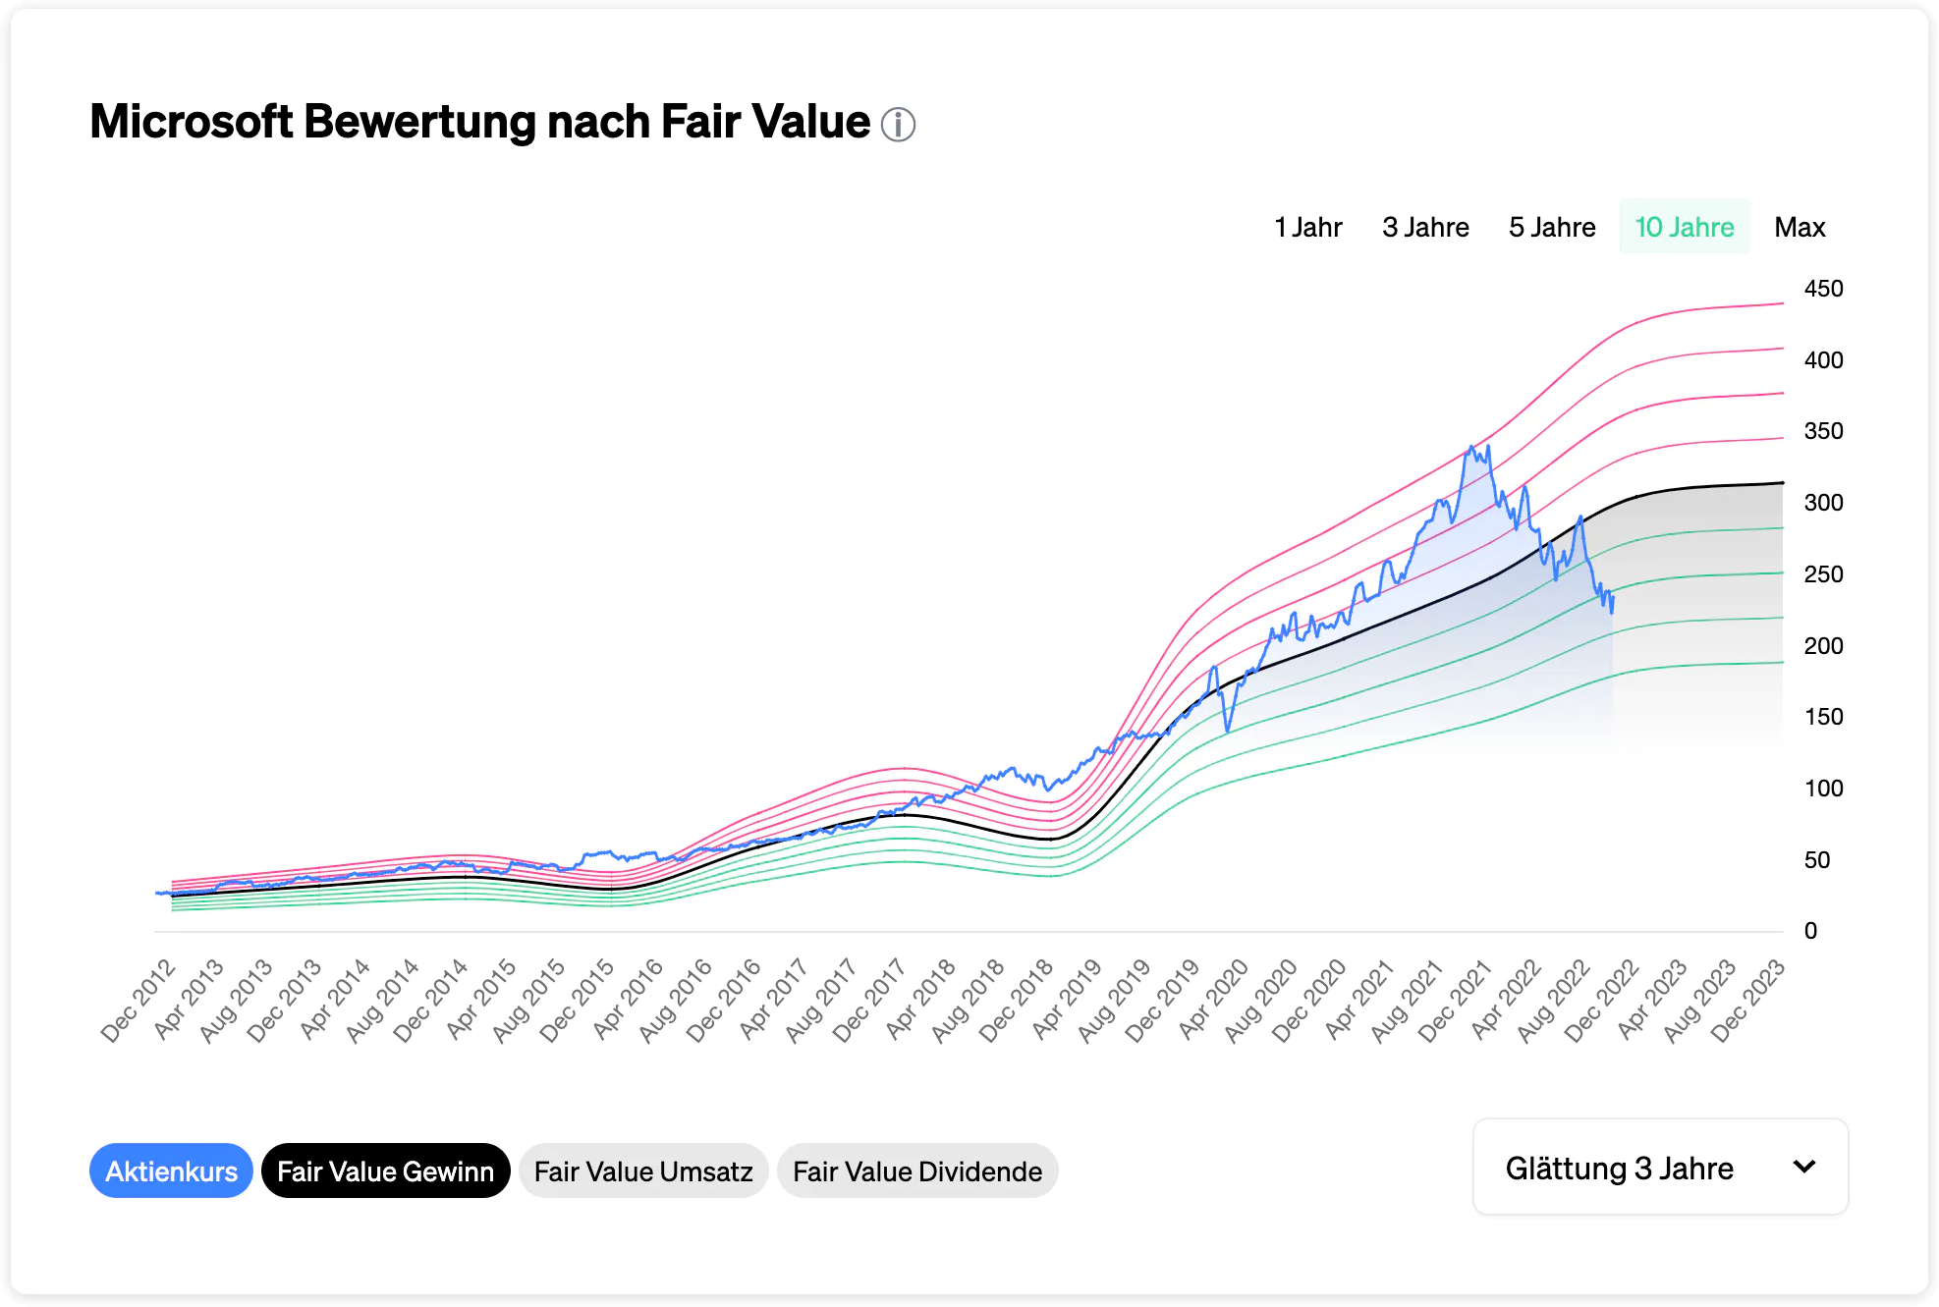
Task: Click the 0 y-axis label
Action: pyautogui.click(x=1810, y=931)
